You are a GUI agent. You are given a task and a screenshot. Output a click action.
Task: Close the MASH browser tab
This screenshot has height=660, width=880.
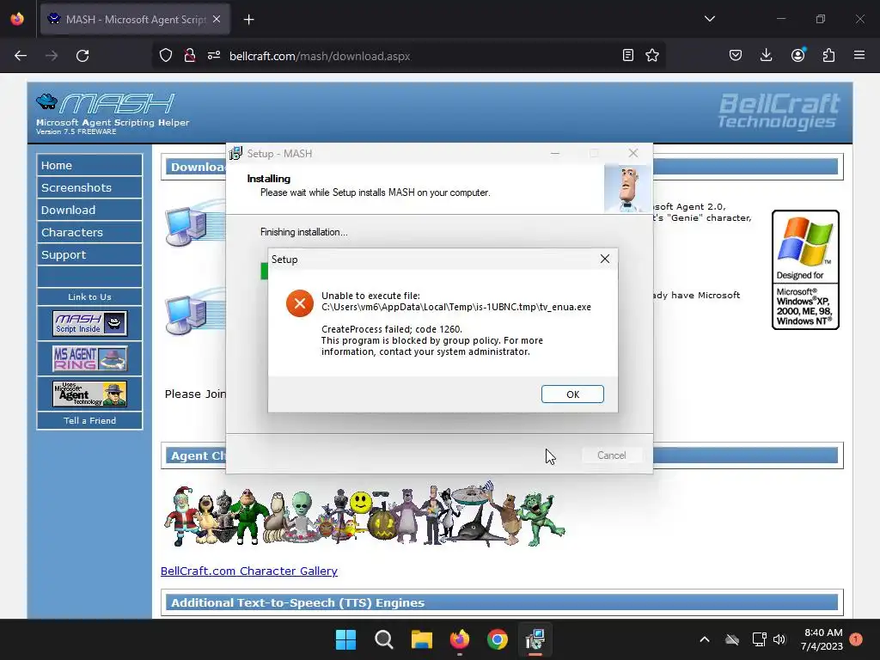coord(217,19)
